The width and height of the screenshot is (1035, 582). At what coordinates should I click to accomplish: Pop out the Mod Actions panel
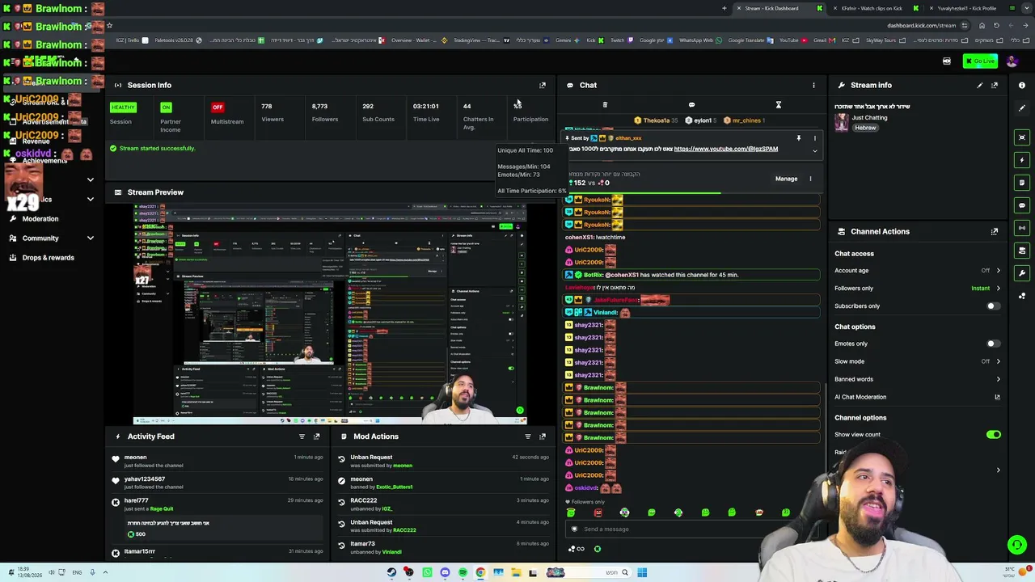point(543,436)
